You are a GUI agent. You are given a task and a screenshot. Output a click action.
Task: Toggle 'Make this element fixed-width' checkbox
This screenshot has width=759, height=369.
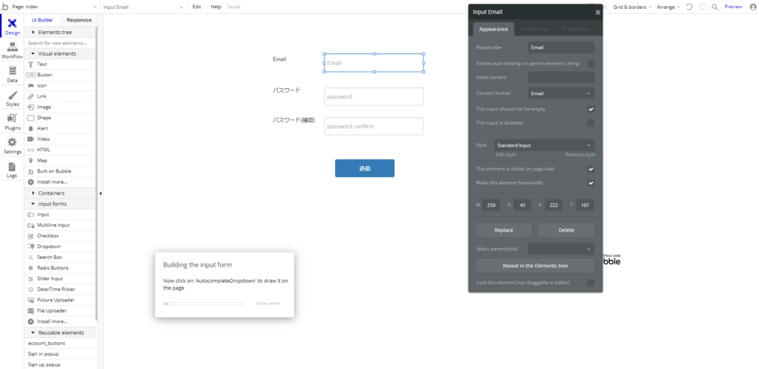pos(591,183)
